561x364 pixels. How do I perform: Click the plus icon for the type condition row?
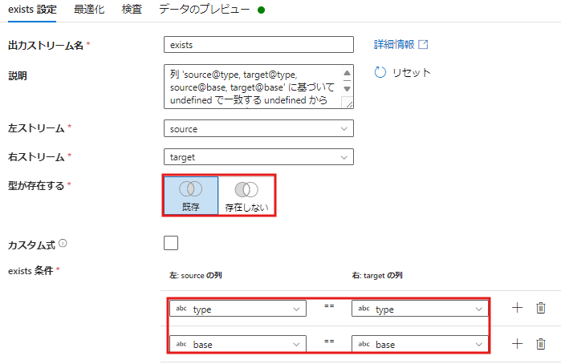coord(517,308)
